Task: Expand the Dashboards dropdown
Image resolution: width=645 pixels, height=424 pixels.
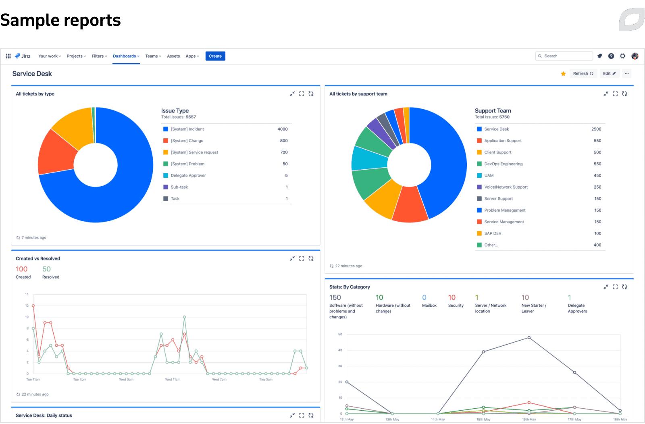Action: [126, 56]
